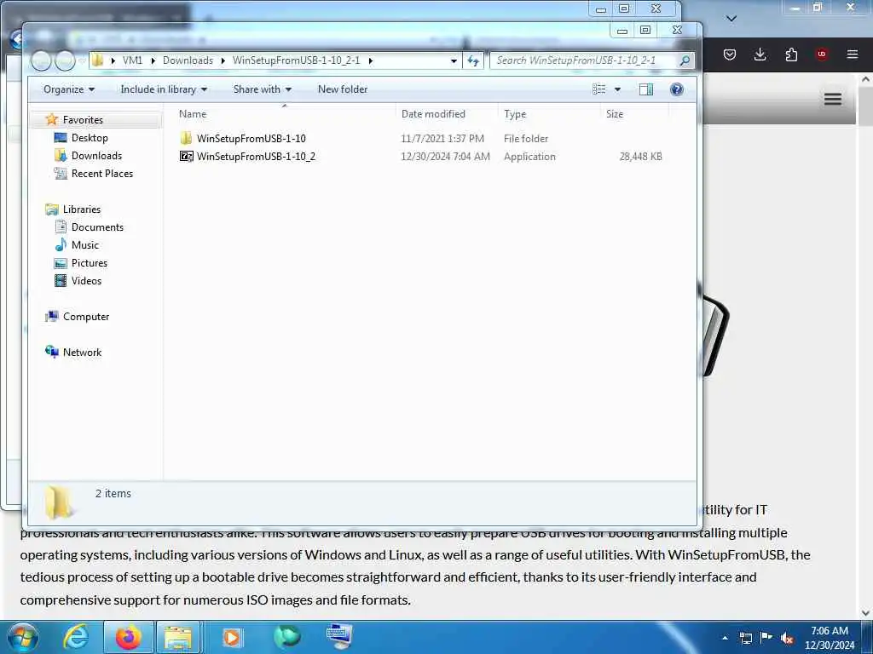Click the 11/7/2021 1:37 PM date cell
Image resolution: width=873 pixels, height=654 pixels.
(x=442, y=139)
